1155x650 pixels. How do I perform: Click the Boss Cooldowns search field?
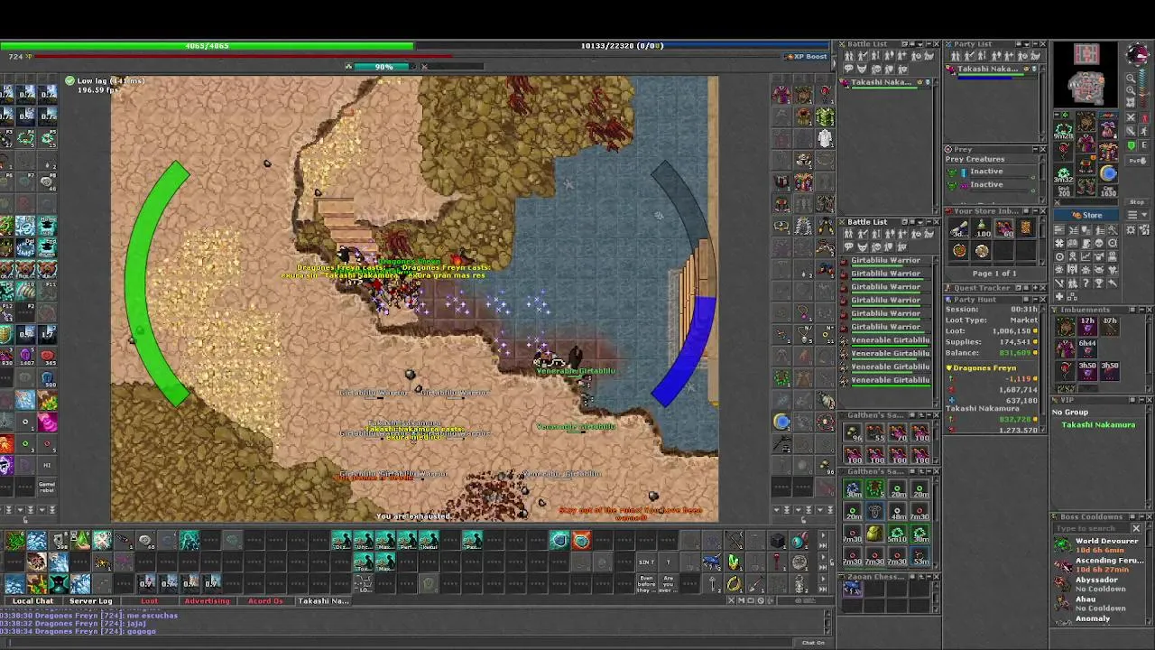pyautogui.click(x=1092, y=528)
